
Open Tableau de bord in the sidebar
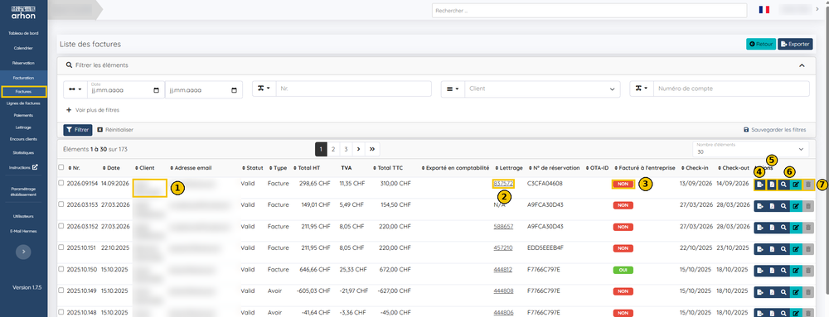pos(23,33)
